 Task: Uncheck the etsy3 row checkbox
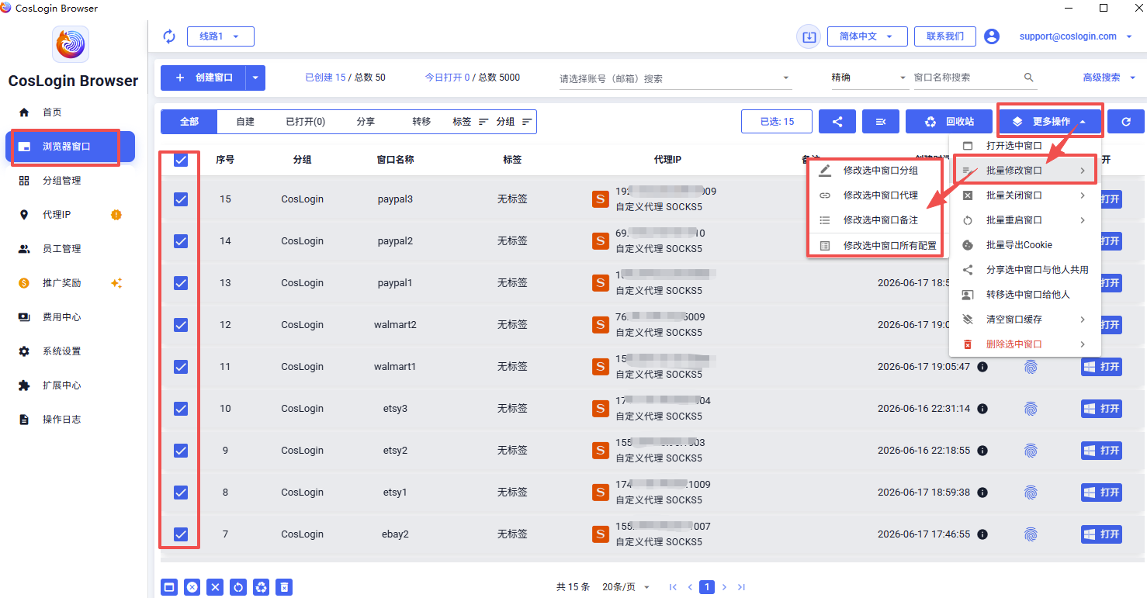click(x=181, y=408)
